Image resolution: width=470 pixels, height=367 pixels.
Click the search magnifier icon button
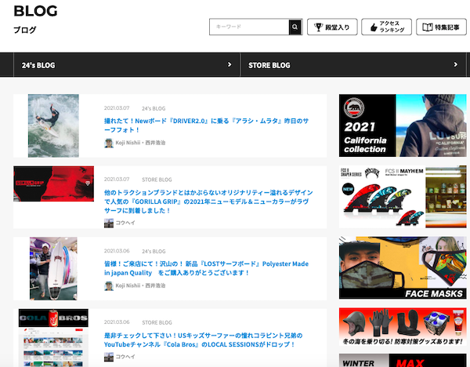click(295, 27)
